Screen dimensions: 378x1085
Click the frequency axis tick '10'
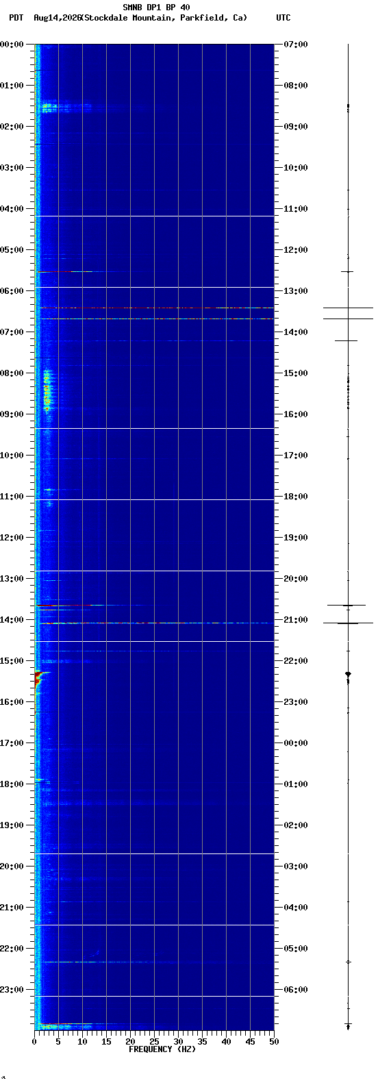coord(82,1042)
